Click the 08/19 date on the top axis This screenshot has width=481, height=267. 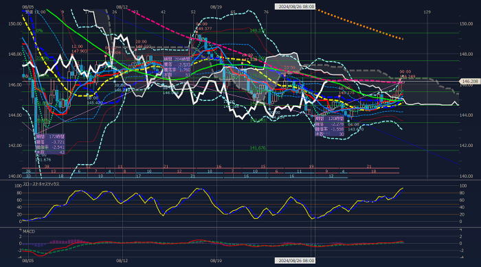pos(216,7)
